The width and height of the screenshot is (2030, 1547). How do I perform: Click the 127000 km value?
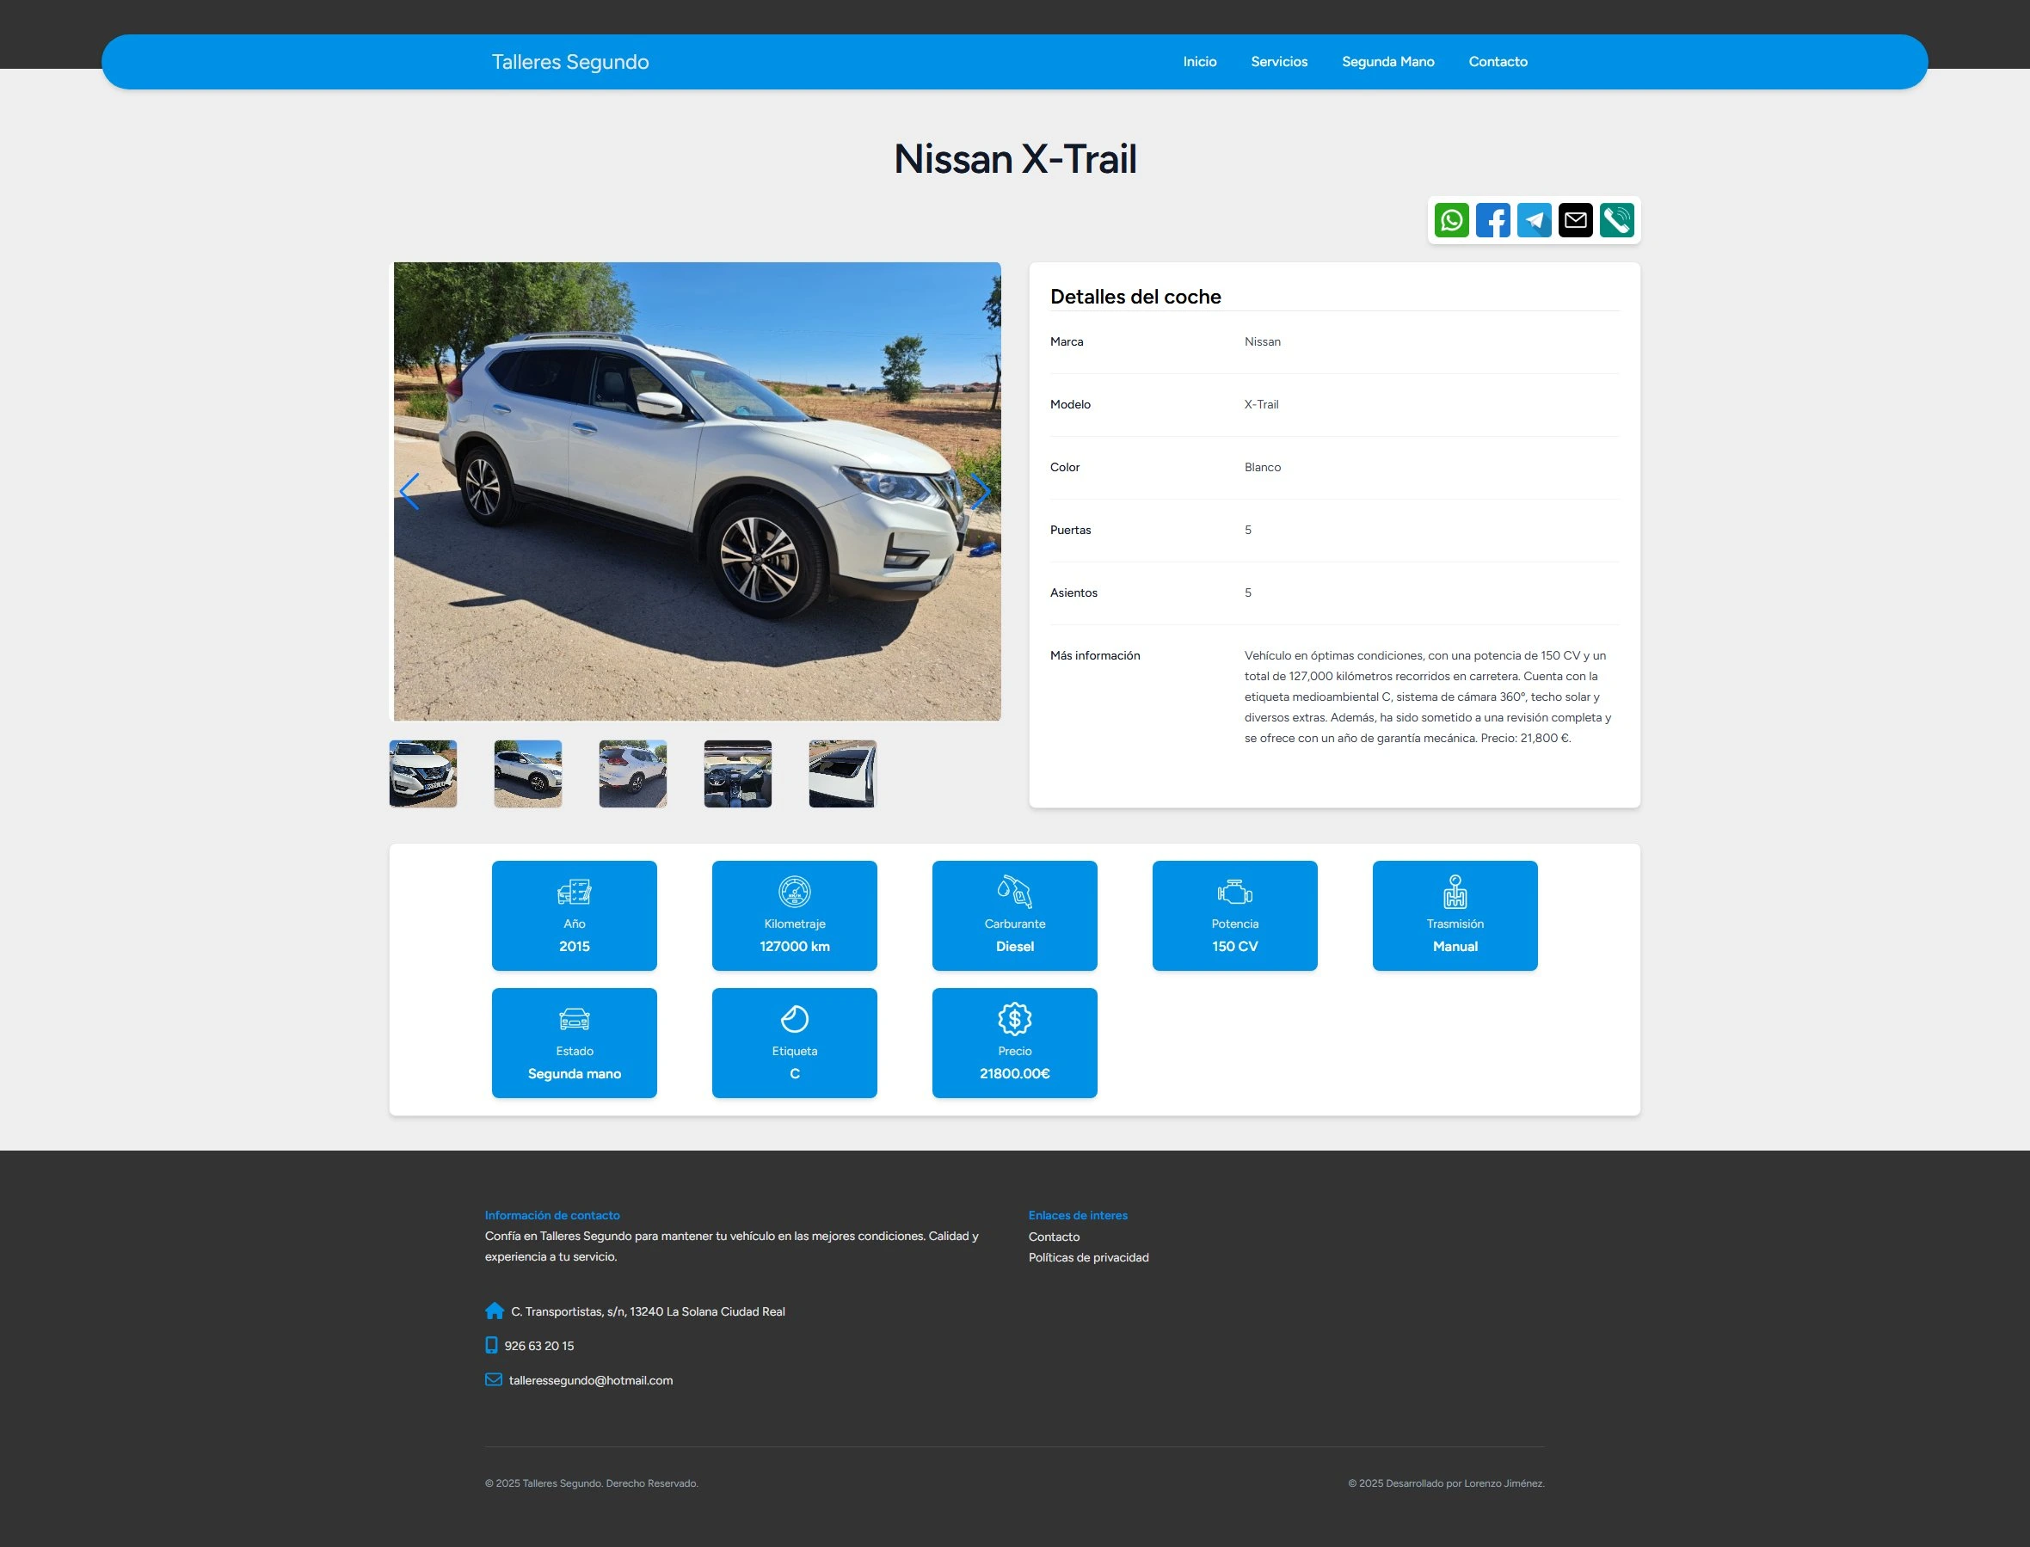click(x=795, y=947)
